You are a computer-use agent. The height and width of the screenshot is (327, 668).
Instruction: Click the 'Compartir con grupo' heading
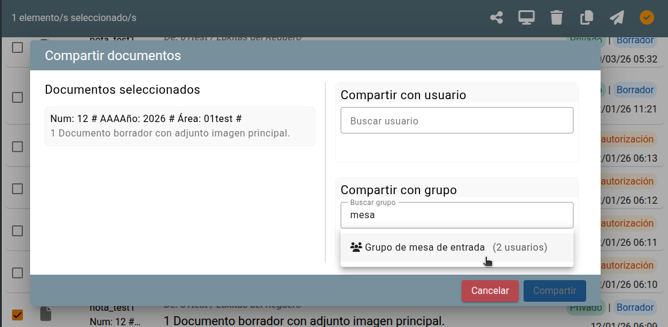[399, 190]
